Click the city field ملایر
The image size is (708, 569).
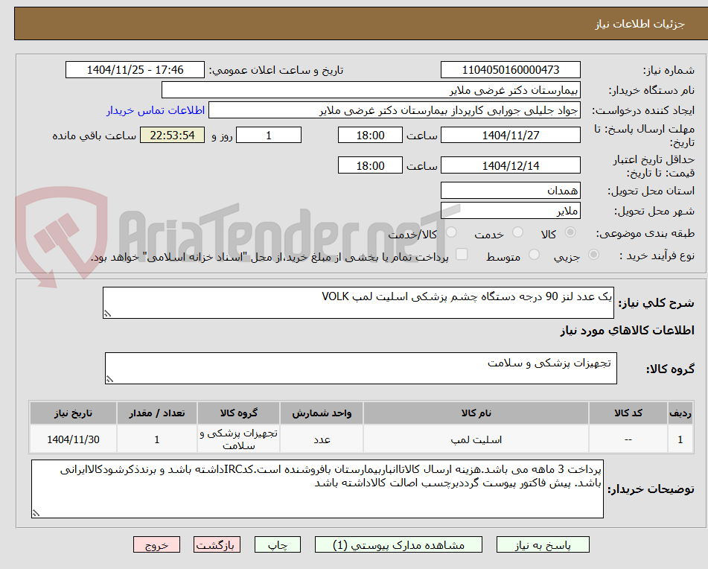[x=510, y=211]
